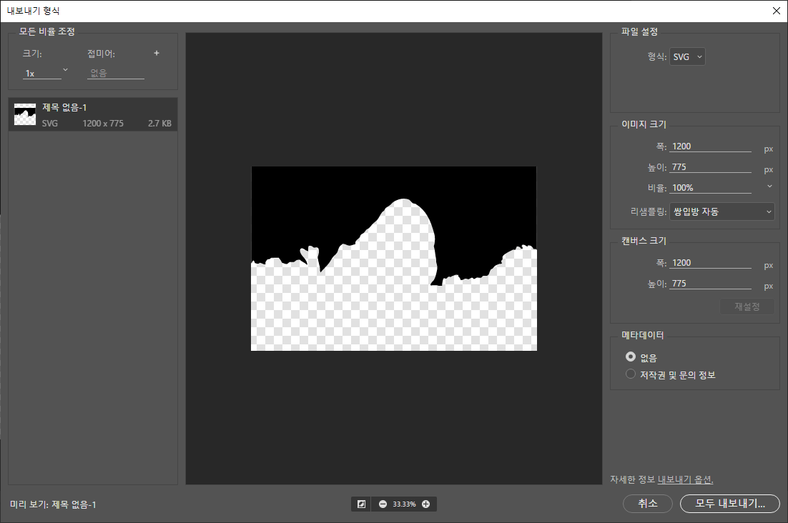Viewport: 788px width, 523px height.
Task: Select the 없음 metadata radio button
Action: click(630, 357)
